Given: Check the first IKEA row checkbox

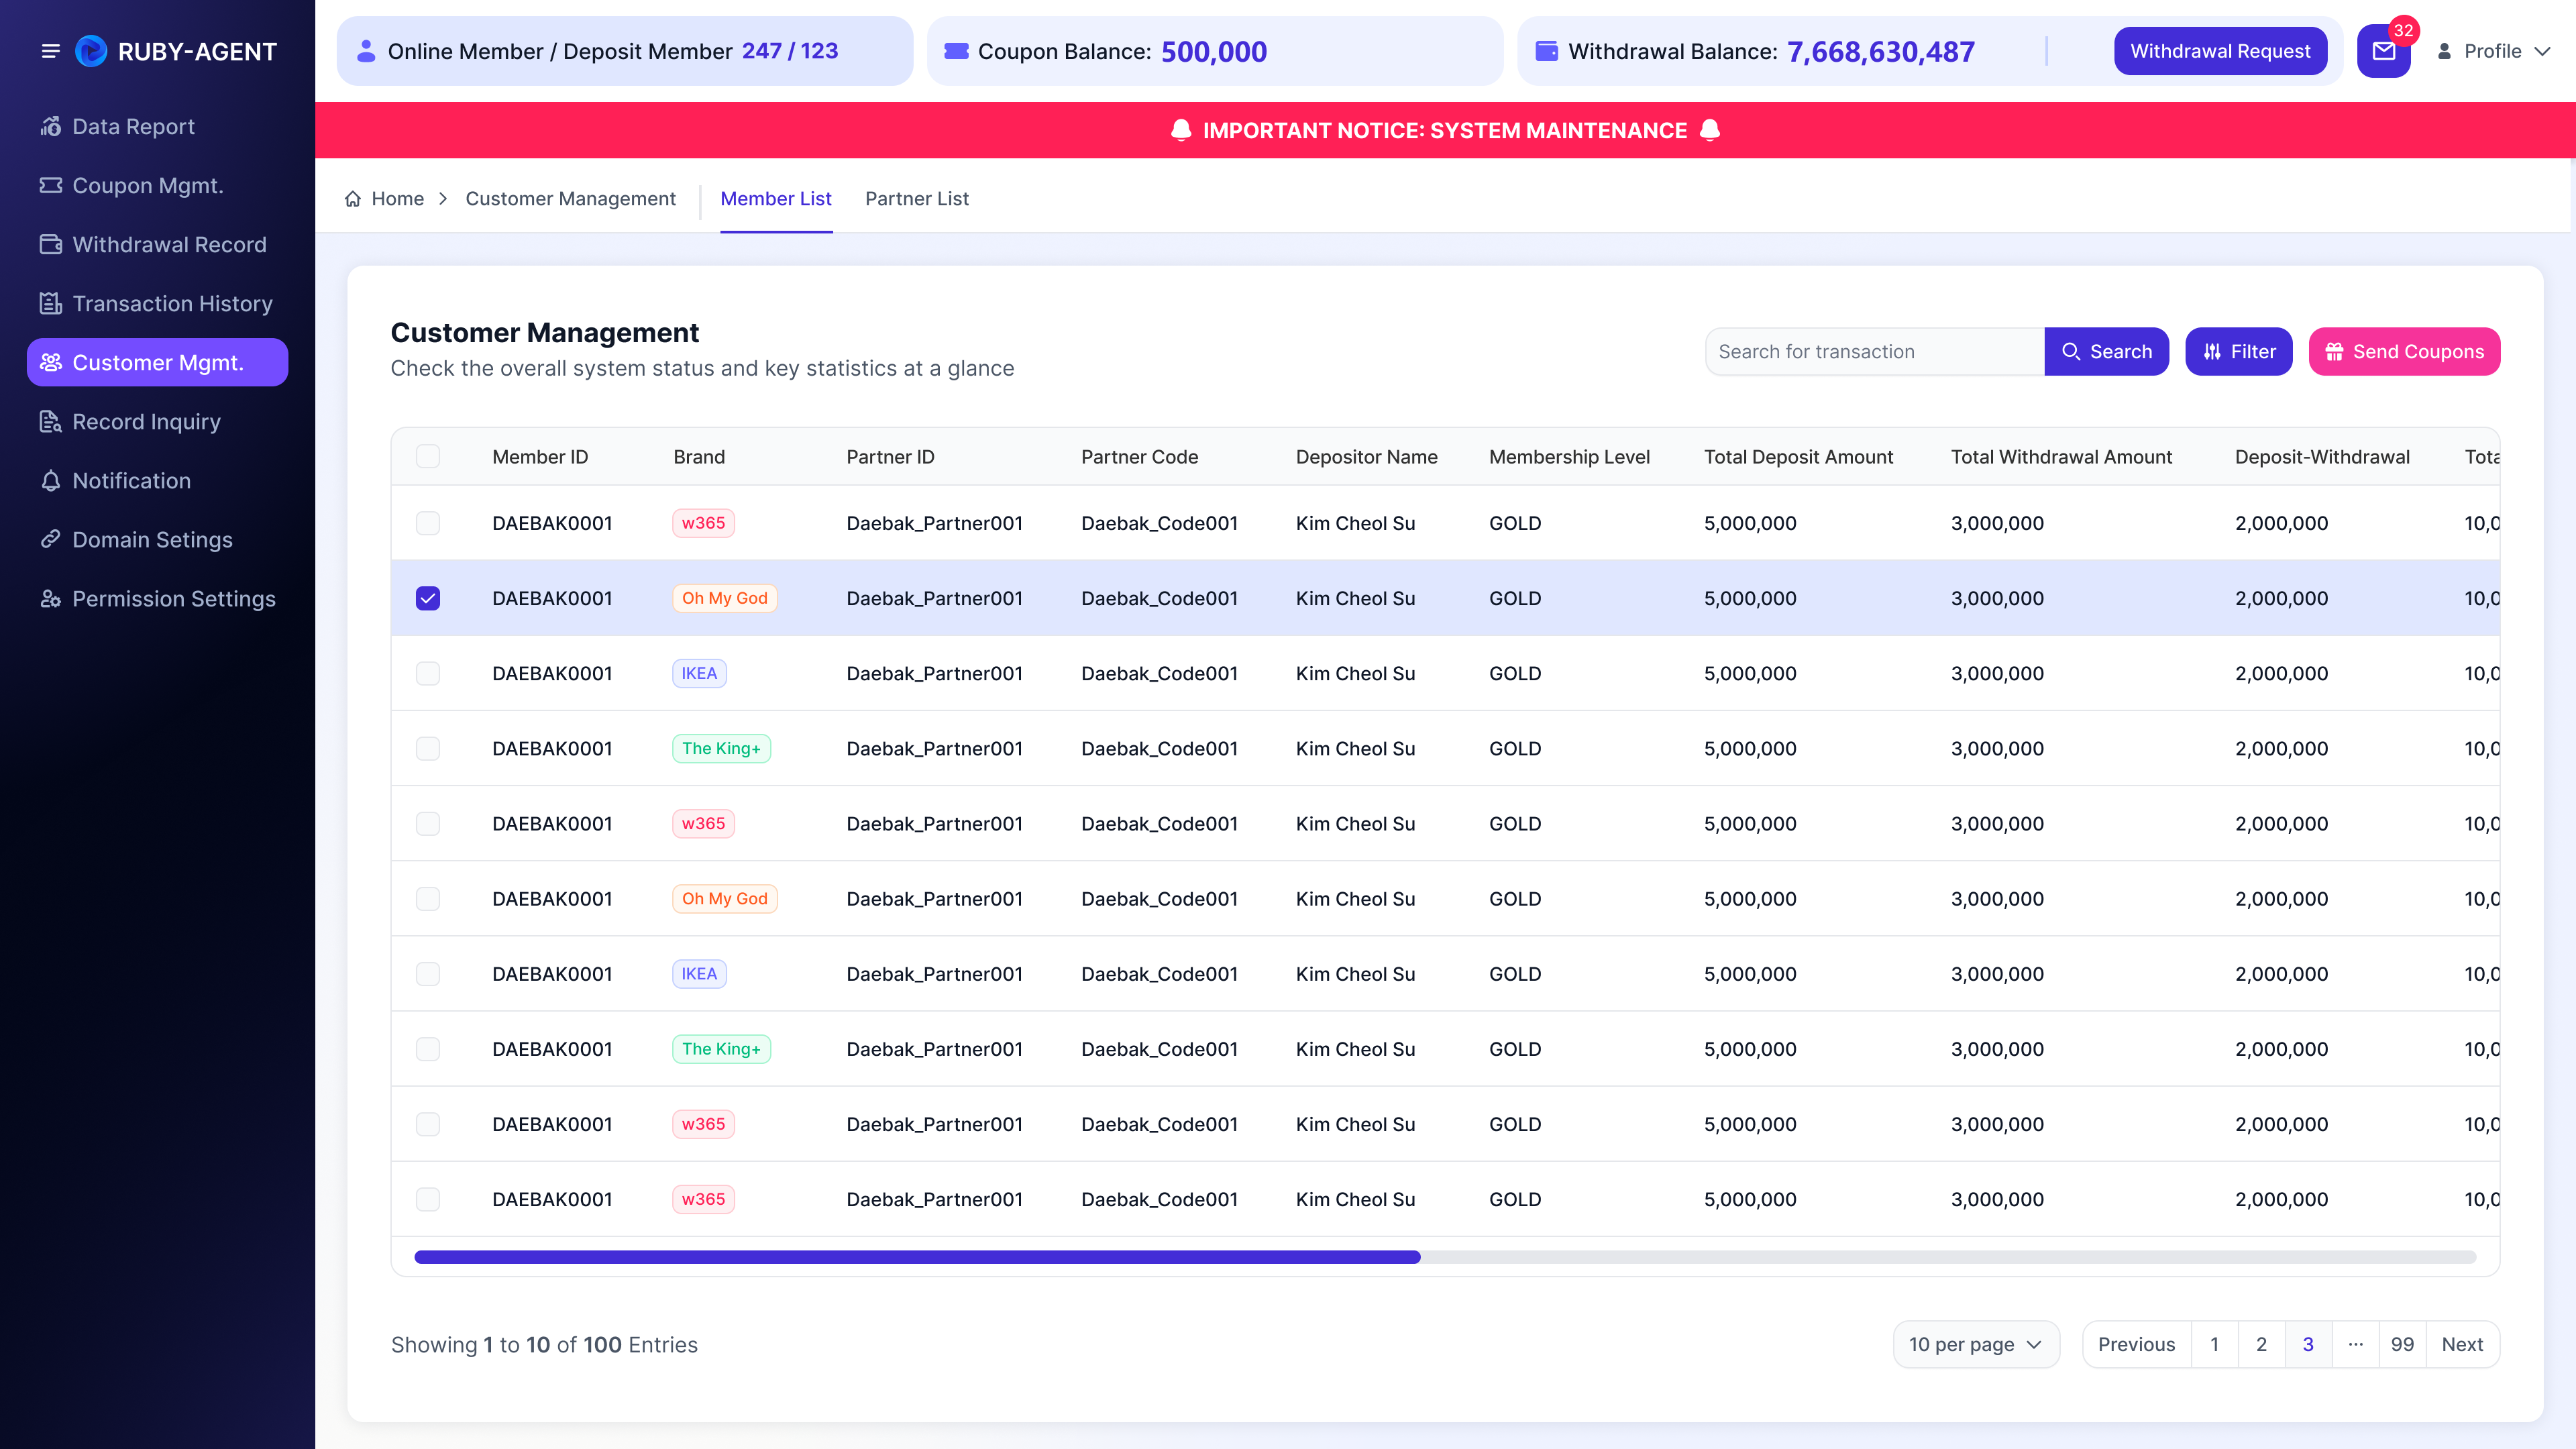Looking at the screenshot, I should [428, 673].
